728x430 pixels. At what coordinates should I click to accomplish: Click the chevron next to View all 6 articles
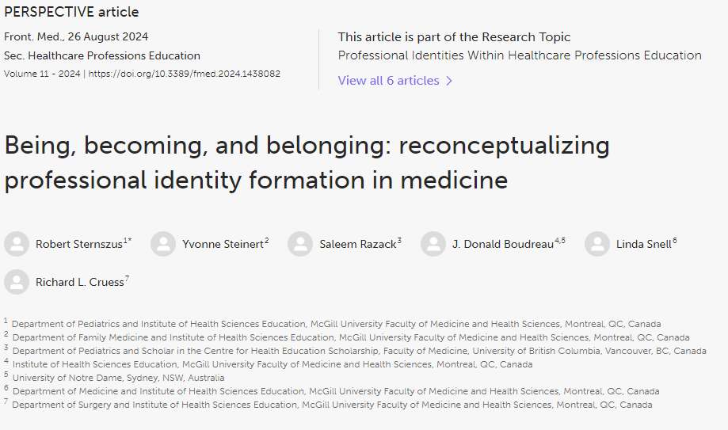click(x=449, y=81)
